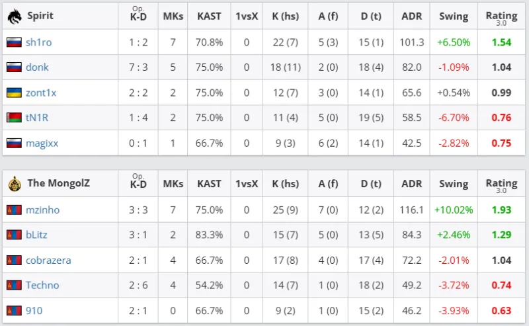Click The MongolZ team logo icon
The height and width of the screenshot is (326, 529).
click(x=14, y=183)
